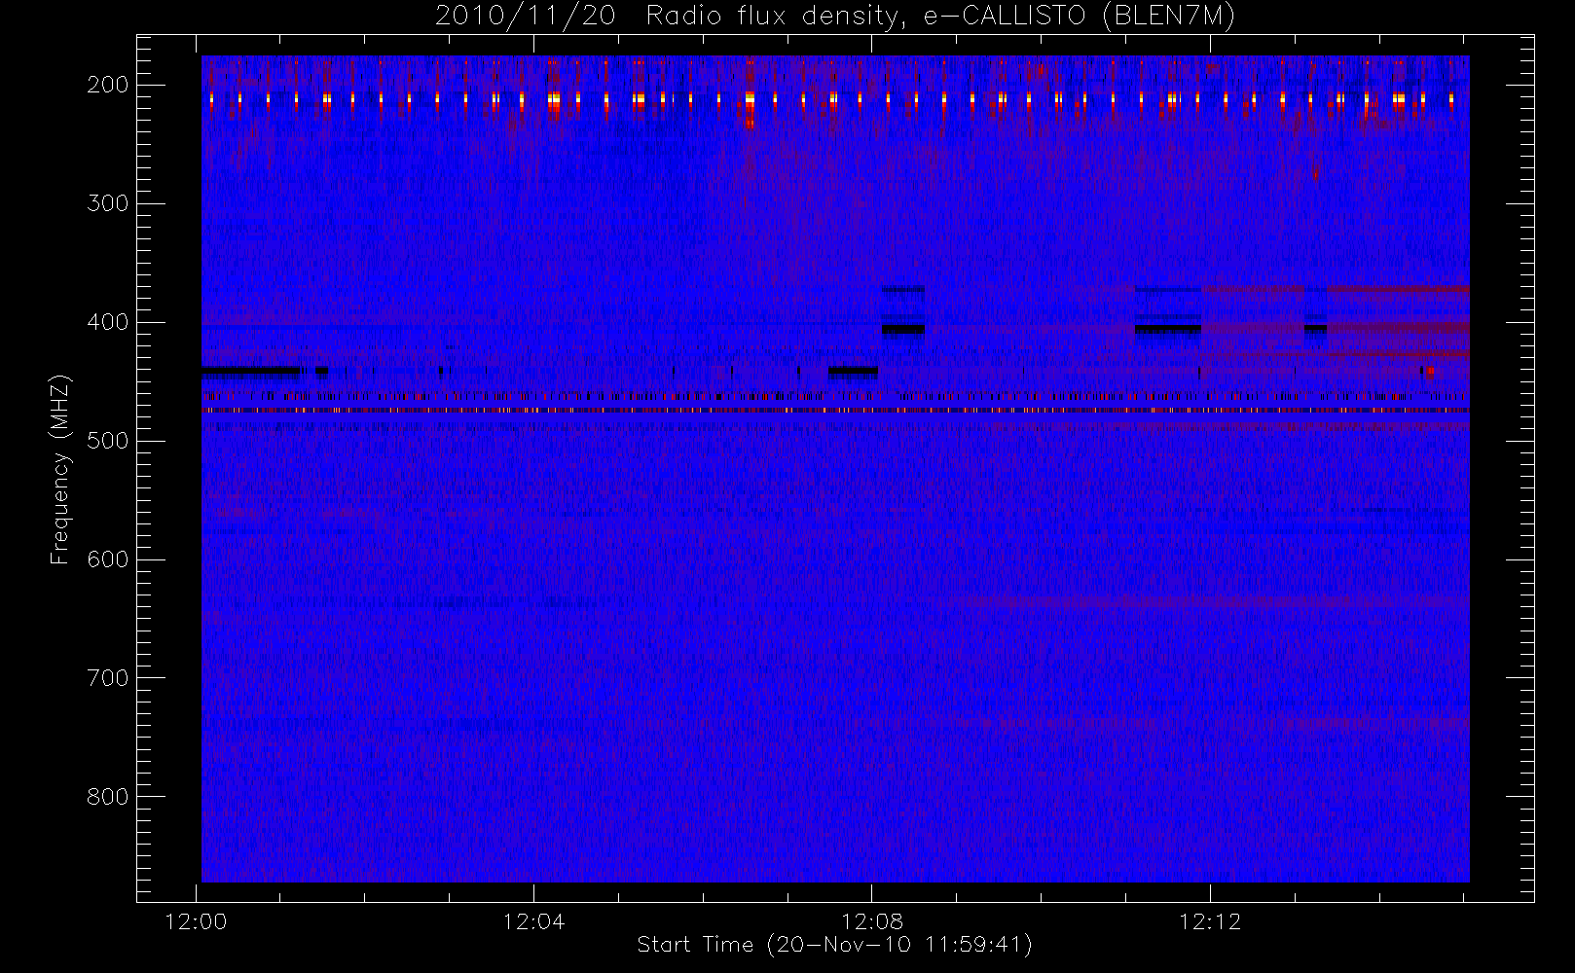Click the 12:00 time tick label
Screen dimensions: 1575x973
pyautogui.click(x=197, y=921)
